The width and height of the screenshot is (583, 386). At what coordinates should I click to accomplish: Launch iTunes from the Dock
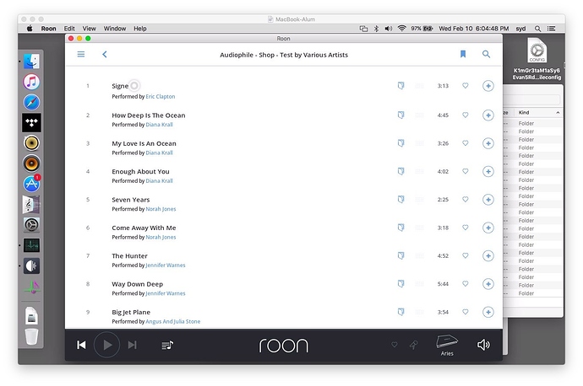pos(31,82)
